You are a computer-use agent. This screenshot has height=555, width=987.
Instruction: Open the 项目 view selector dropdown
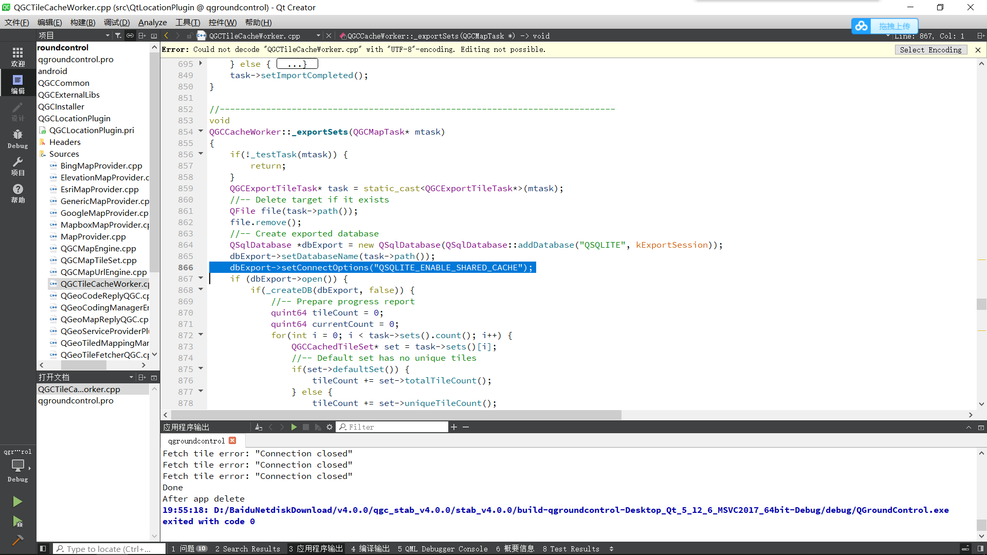(75, 35)
